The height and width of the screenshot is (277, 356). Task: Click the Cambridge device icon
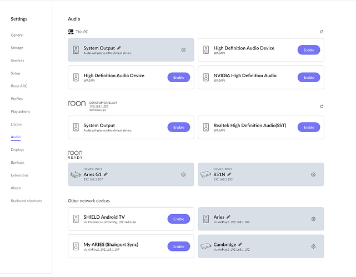tap(205, 246)
